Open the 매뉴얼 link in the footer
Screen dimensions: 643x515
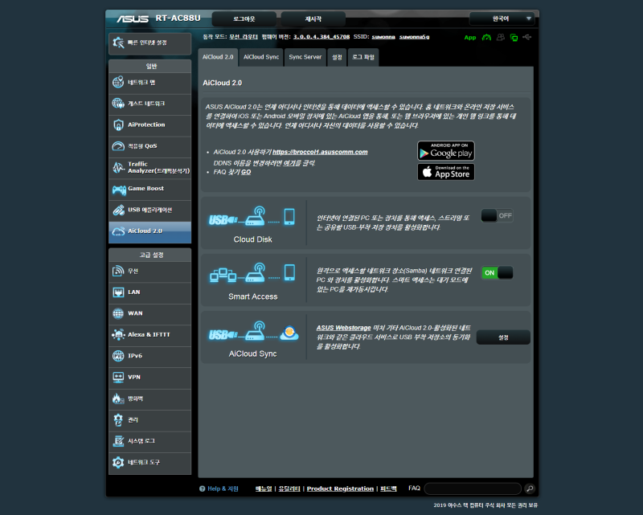point(264,488)
